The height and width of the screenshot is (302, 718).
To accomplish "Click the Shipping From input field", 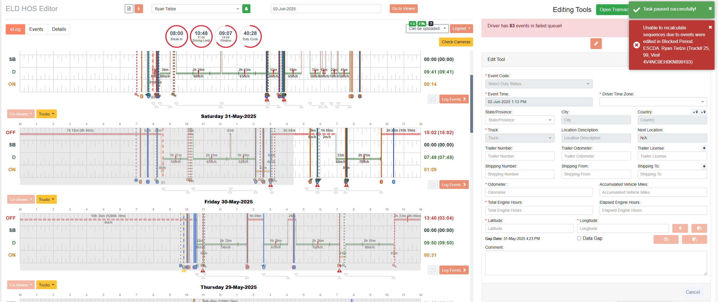I will pos(596,174).
